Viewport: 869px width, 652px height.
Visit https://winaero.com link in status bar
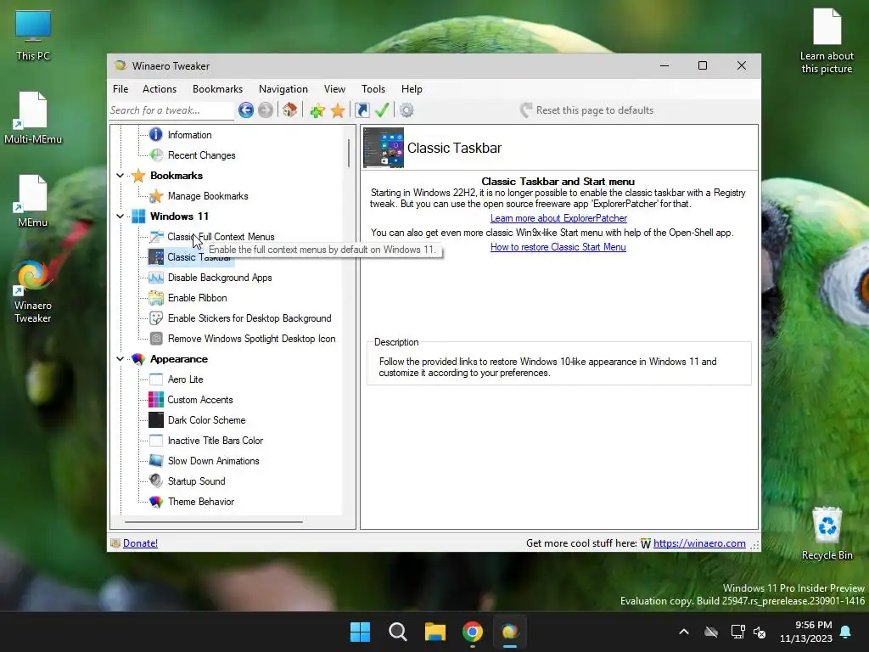(699, 543)
